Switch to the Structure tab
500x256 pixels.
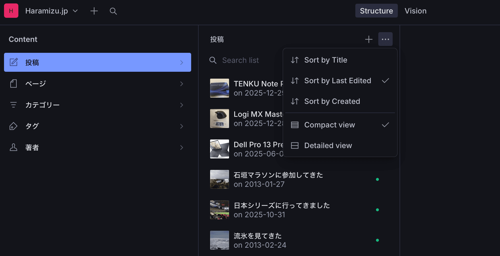tap(376, 11)
